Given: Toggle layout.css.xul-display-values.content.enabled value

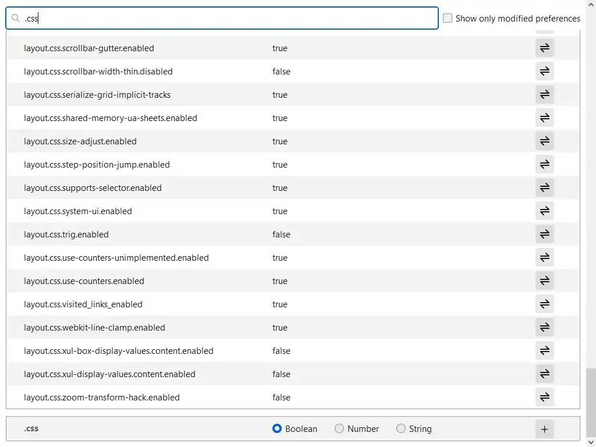Looking at the screenshot, I should click(545, 374).
